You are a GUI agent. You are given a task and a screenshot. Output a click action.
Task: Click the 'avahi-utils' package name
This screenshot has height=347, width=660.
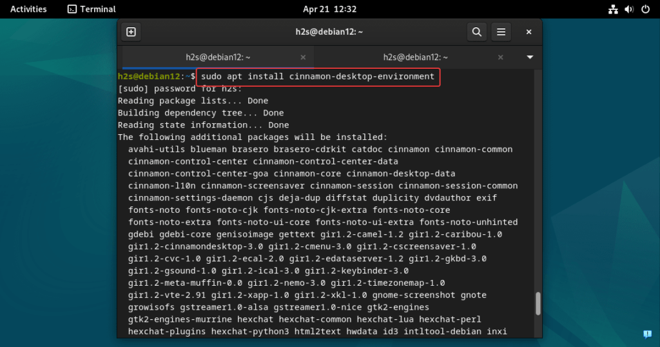(157, 150)
